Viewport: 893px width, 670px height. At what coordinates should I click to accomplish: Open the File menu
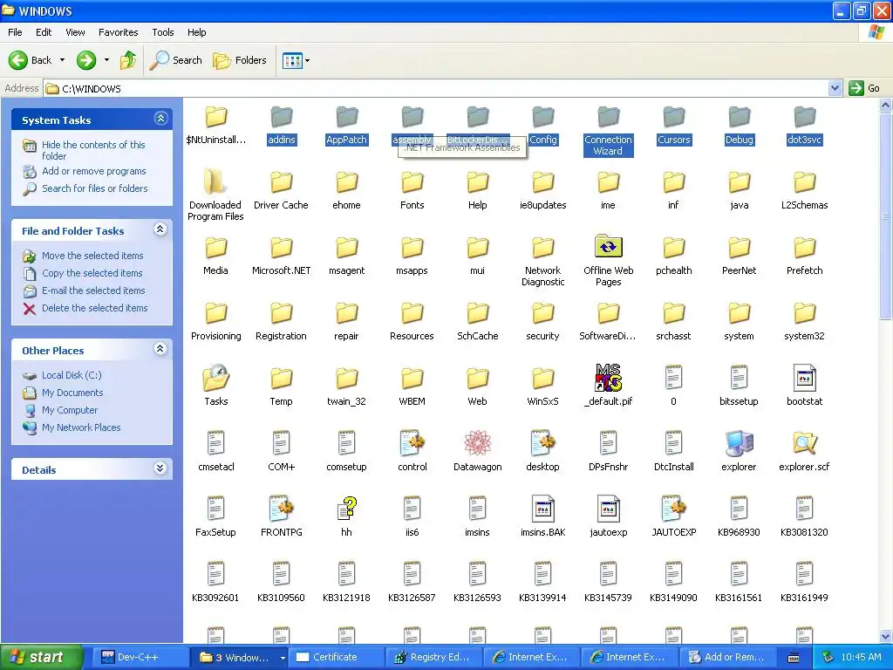(15, 32)
